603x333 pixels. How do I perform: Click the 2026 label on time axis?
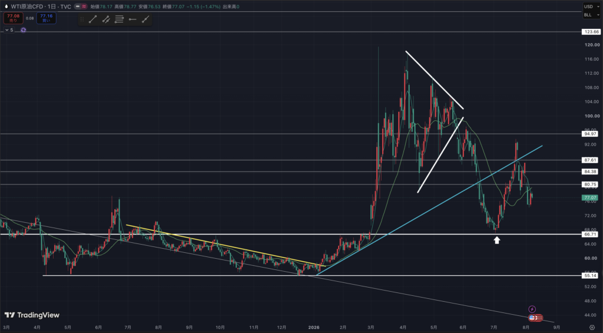pyautogui.click(x=314, y=327)
